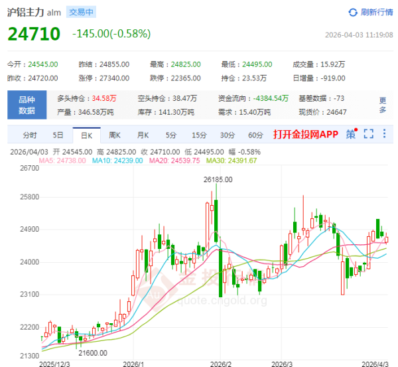Switch to the 15分 chart tab

[x=199, y=135]
